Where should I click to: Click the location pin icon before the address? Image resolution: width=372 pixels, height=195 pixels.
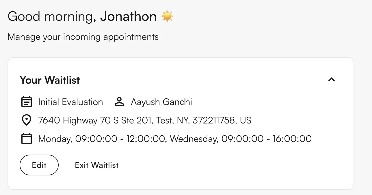(x=26, y=120)
